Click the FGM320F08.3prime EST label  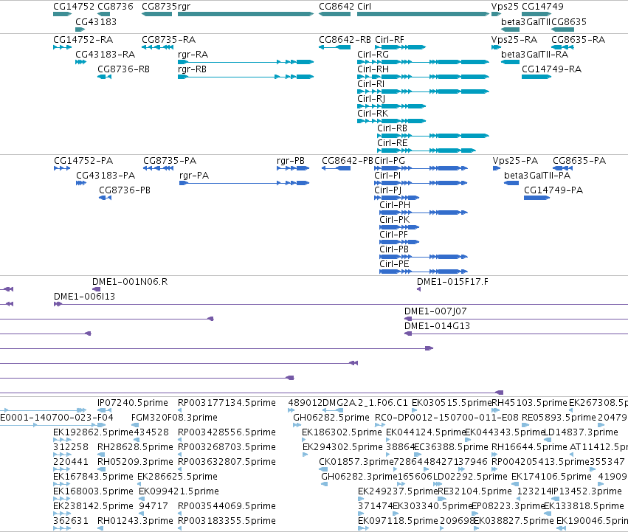(175, 418)
